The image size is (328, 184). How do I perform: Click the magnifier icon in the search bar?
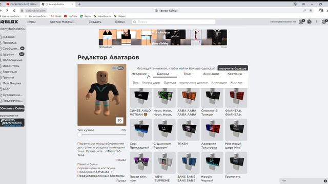point(135,21)
